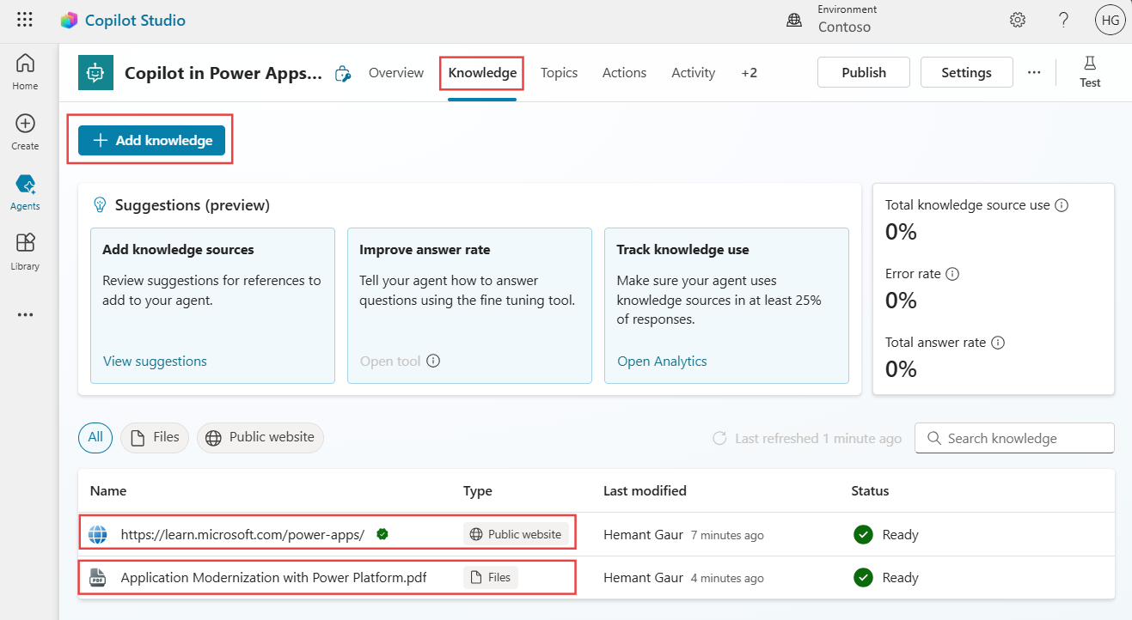Click the Contoso environment name
The image size is (1132, 620).
click(844, 27)
